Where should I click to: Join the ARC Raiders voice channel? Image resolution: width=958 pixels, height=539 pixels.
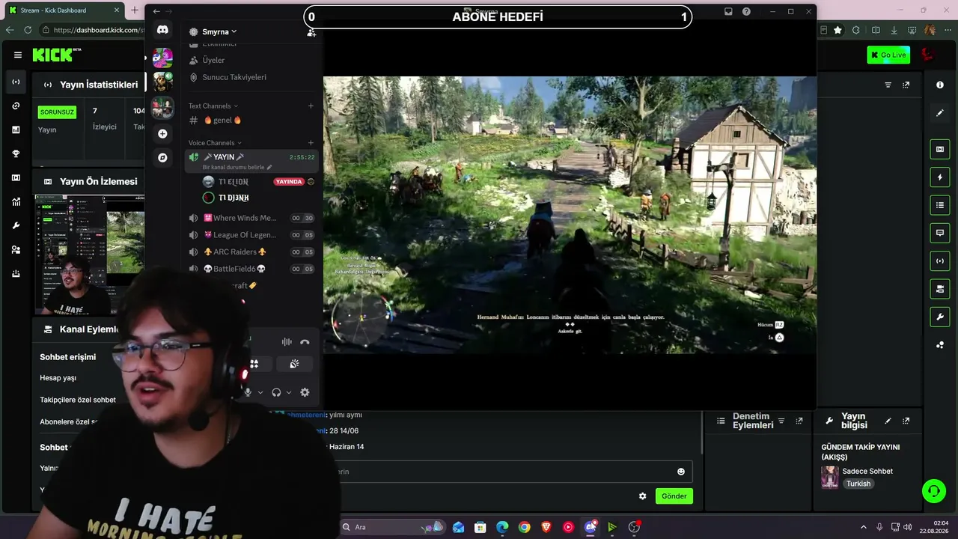252,252
